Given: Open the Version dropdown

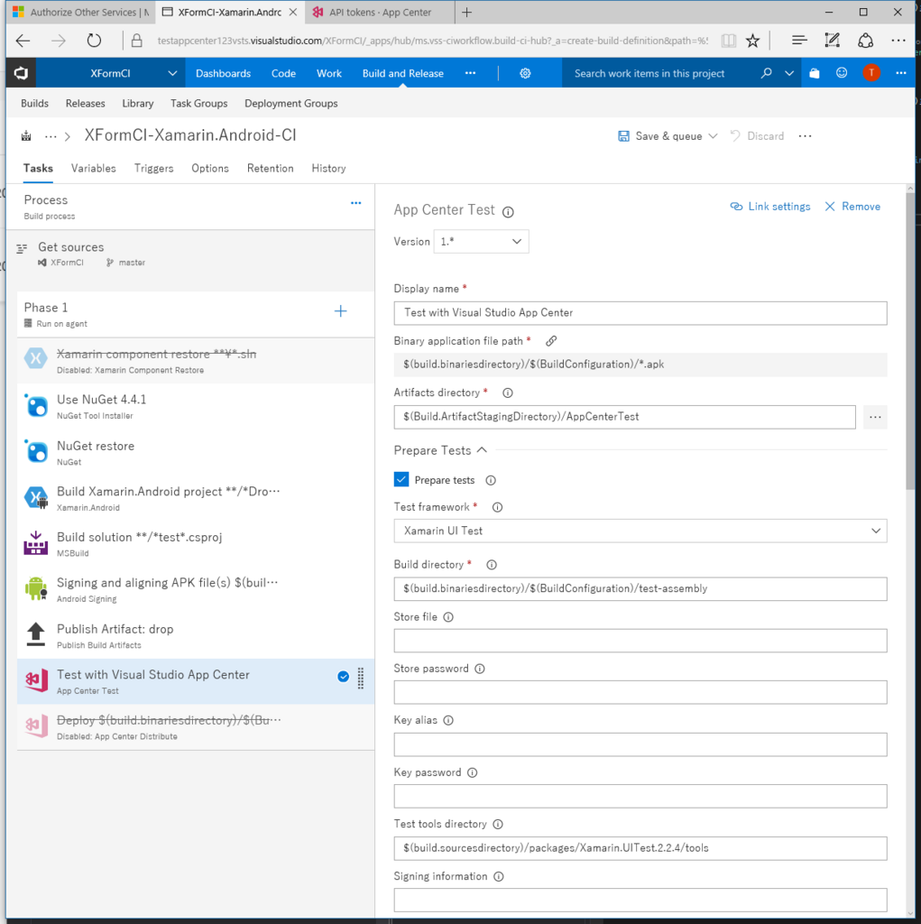Looking at the screenshot, I should (x=481, y=242).
